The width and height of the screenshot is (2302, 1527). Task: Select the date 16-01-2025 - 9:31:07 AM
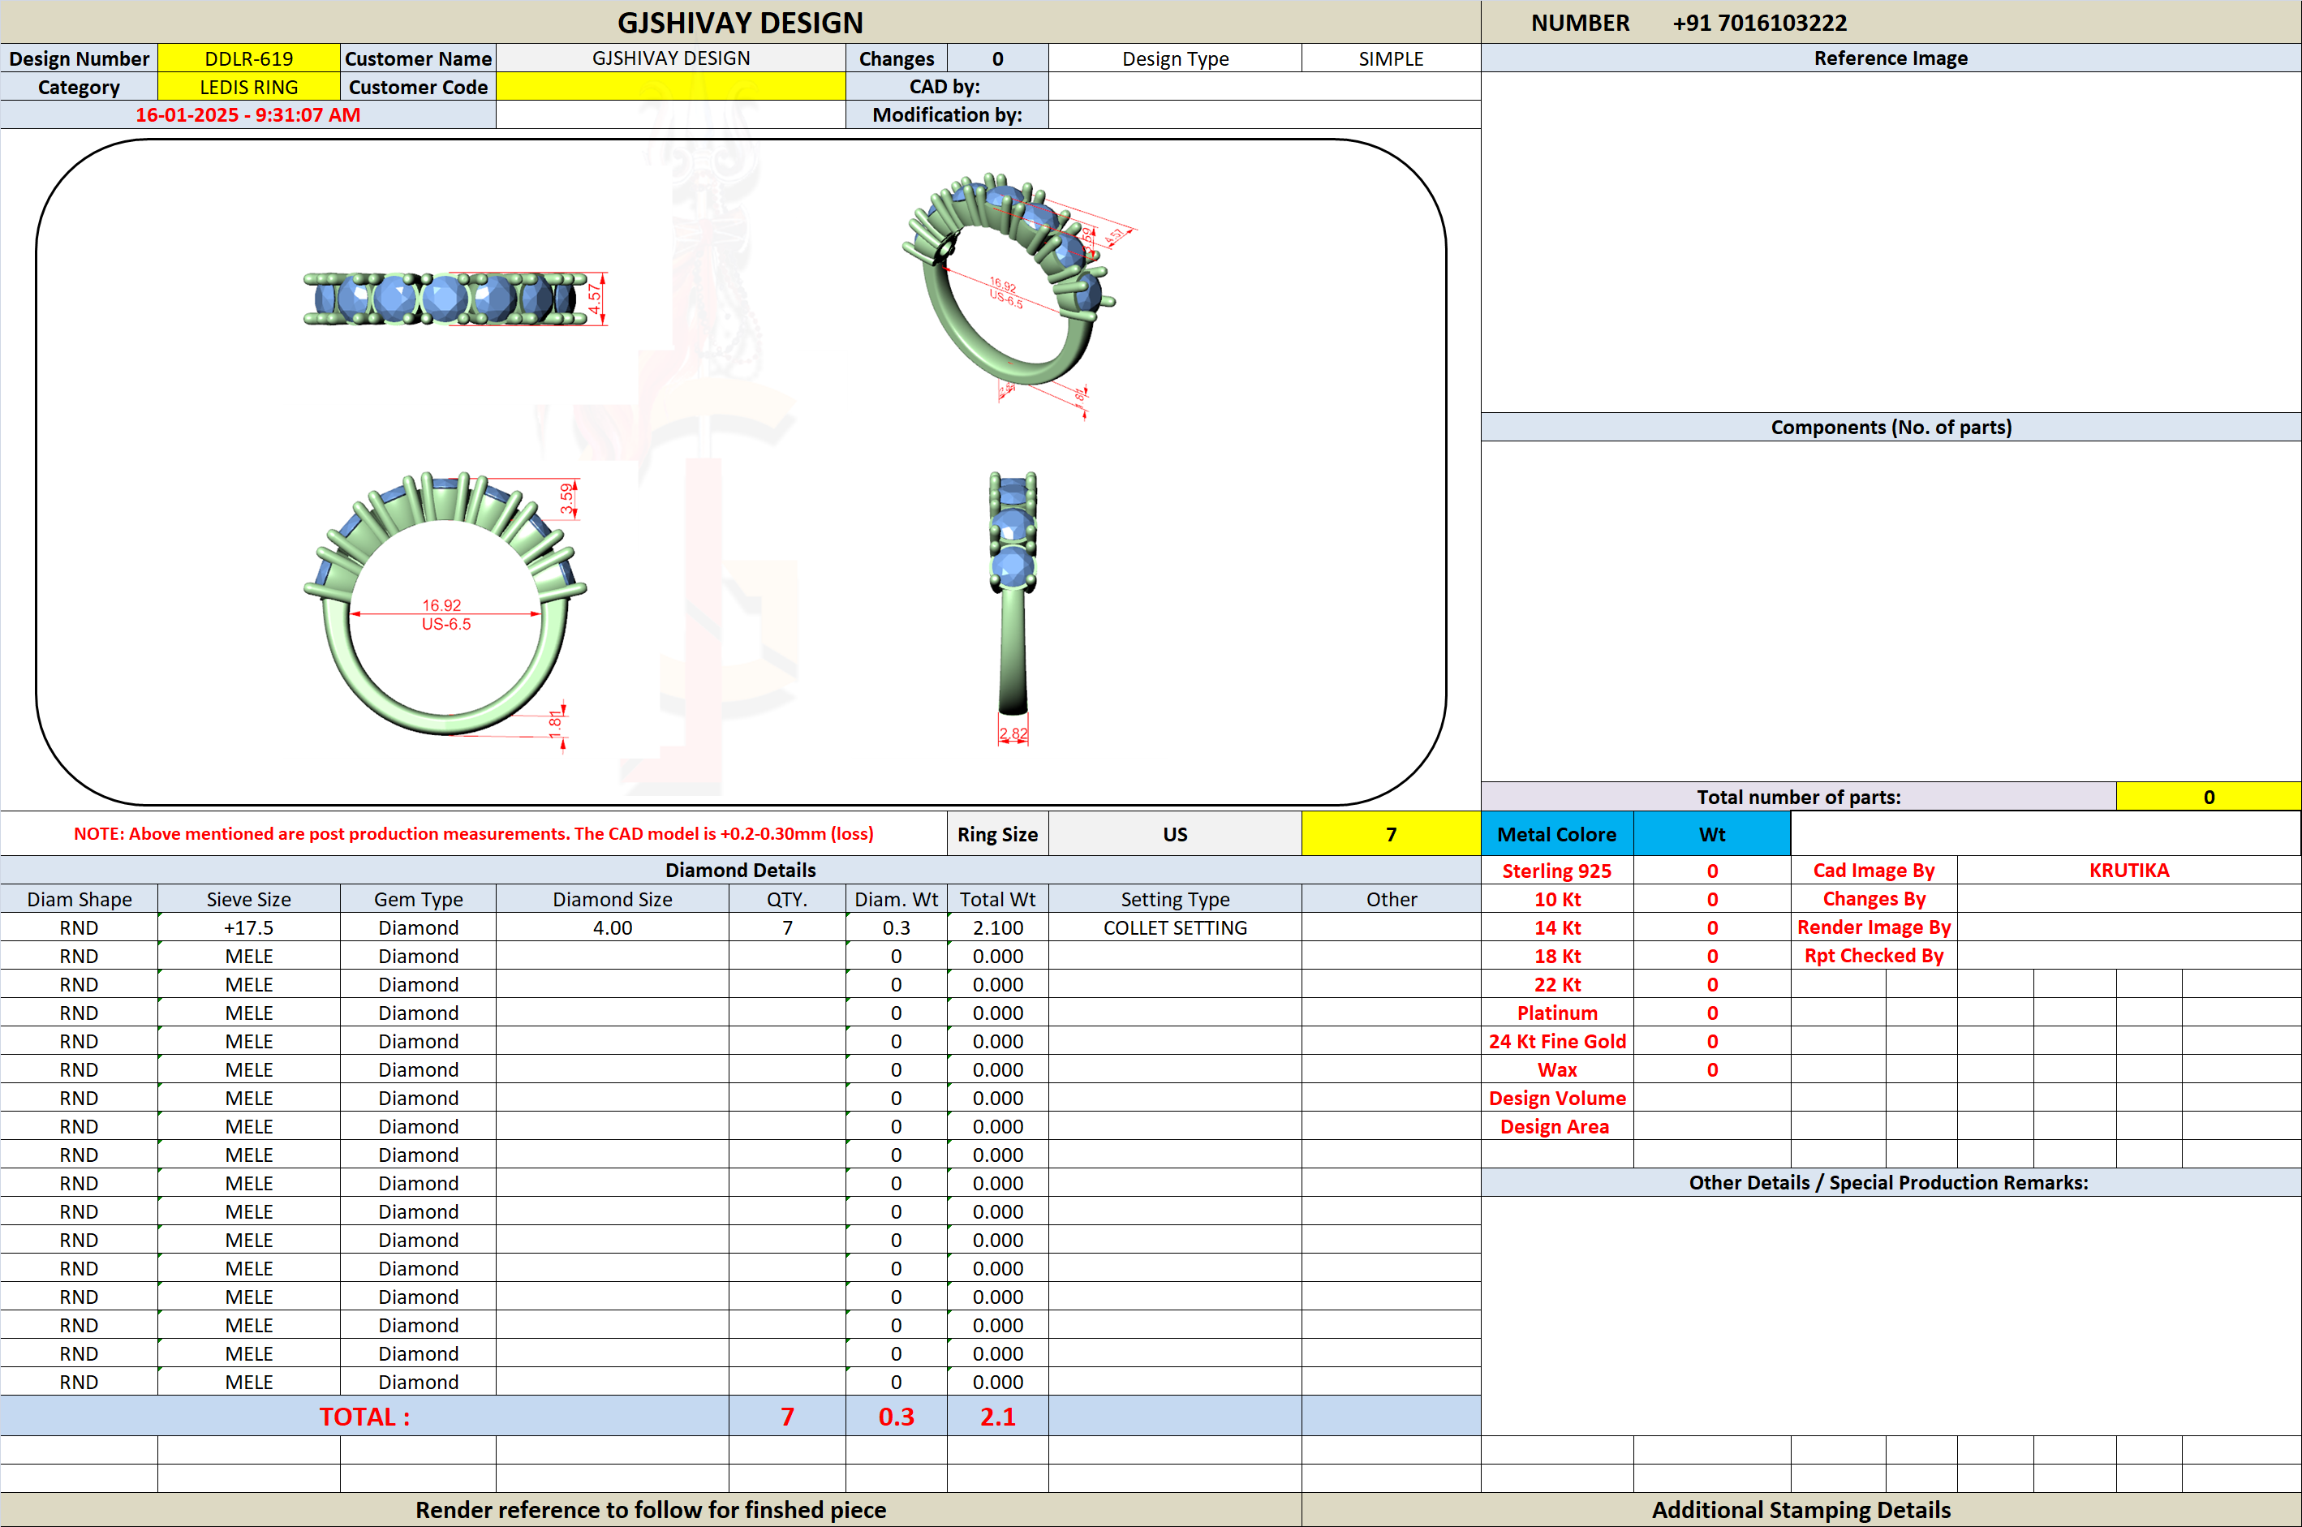[x=247, y=115]
